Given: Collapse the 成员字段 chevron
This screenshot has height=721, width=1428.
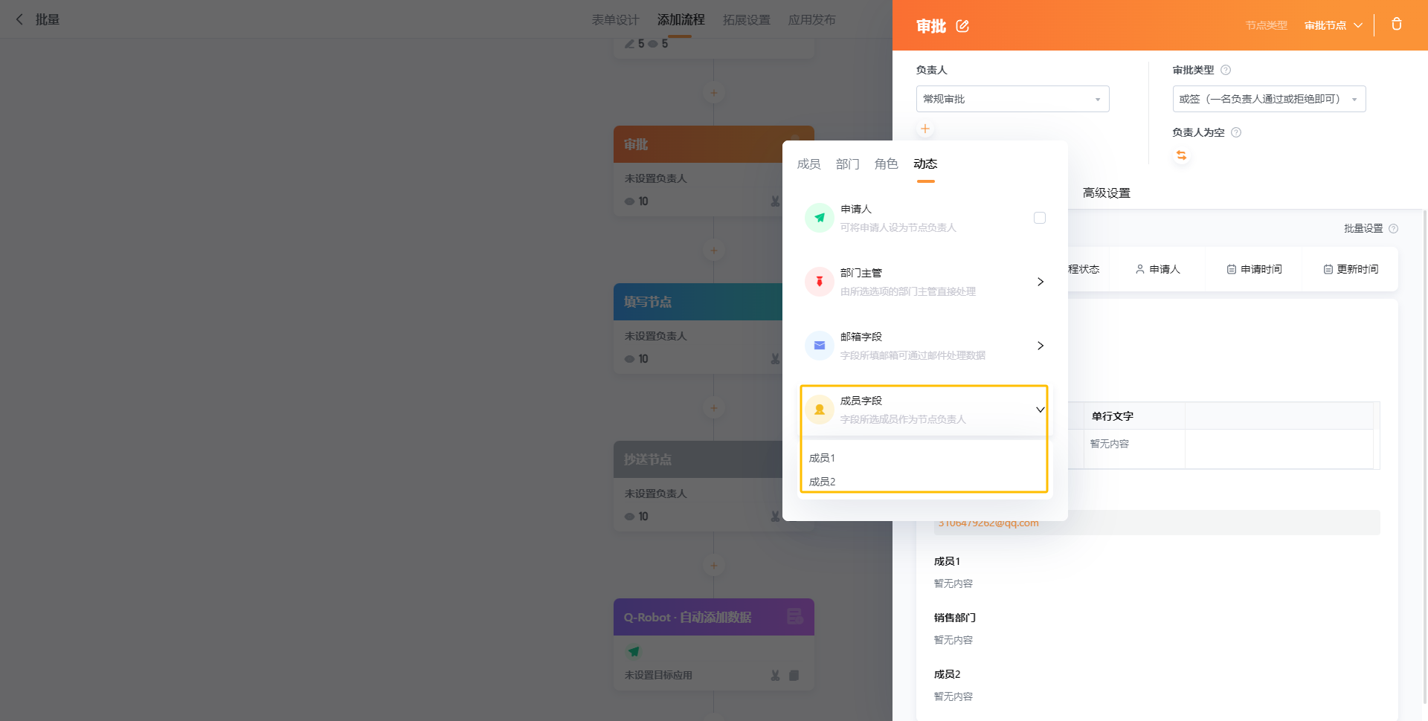Looking at the screenshot, I should [1041, 410].
